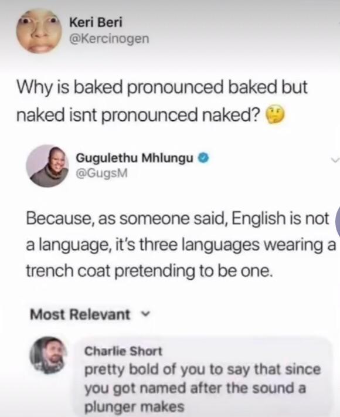Open Charlie Short's avatar
The height and width of the screenshot is (417, 340).
pos(49,355)
